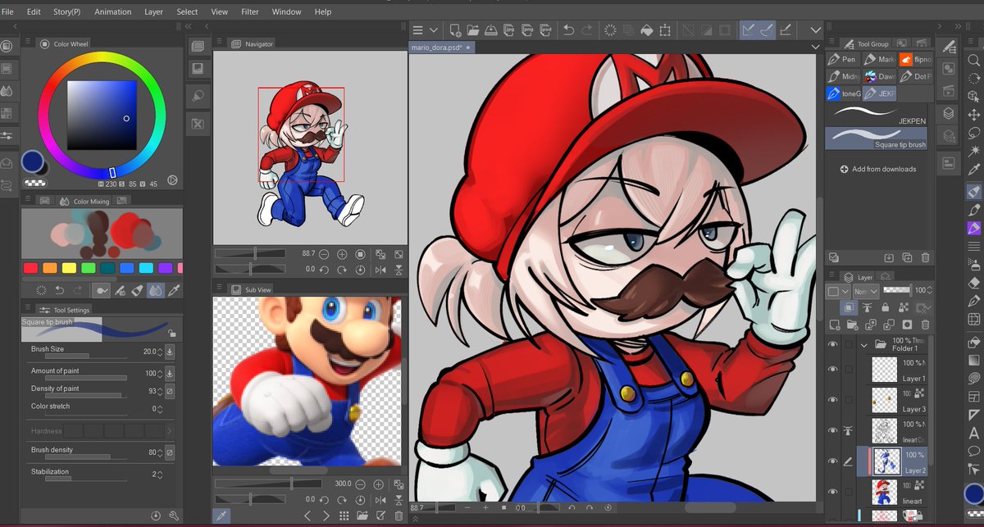Select the Layer 2 thumbnail
The image size is (984, 527).
point(886,461)
